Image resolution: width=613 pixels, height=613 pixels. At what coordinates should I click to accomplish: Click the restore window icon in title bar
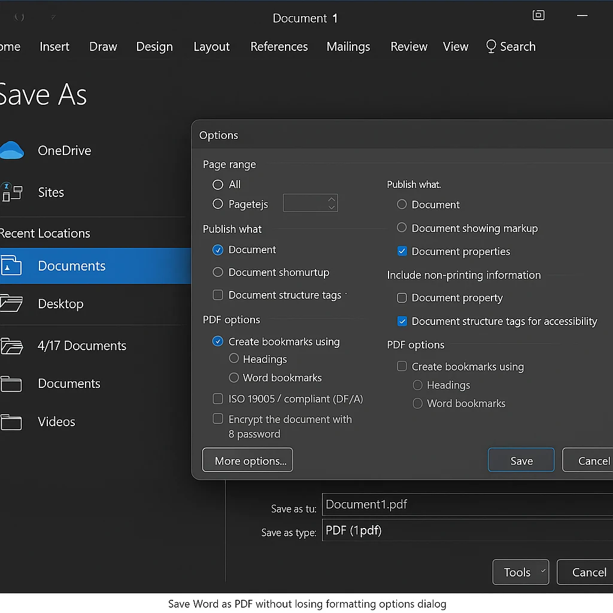point(538,15)
